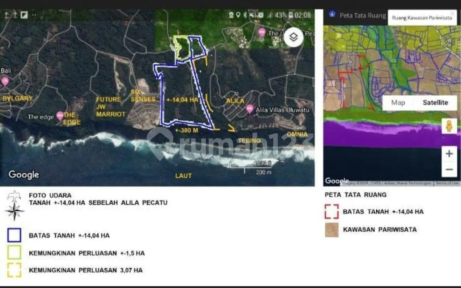Click the TEBING label
This screenshot has height=288, width=461.
tap(249, 140)
